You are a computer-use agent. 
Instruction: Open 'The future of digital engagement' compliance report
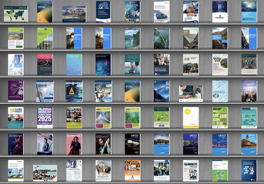(x=133, y=65)
